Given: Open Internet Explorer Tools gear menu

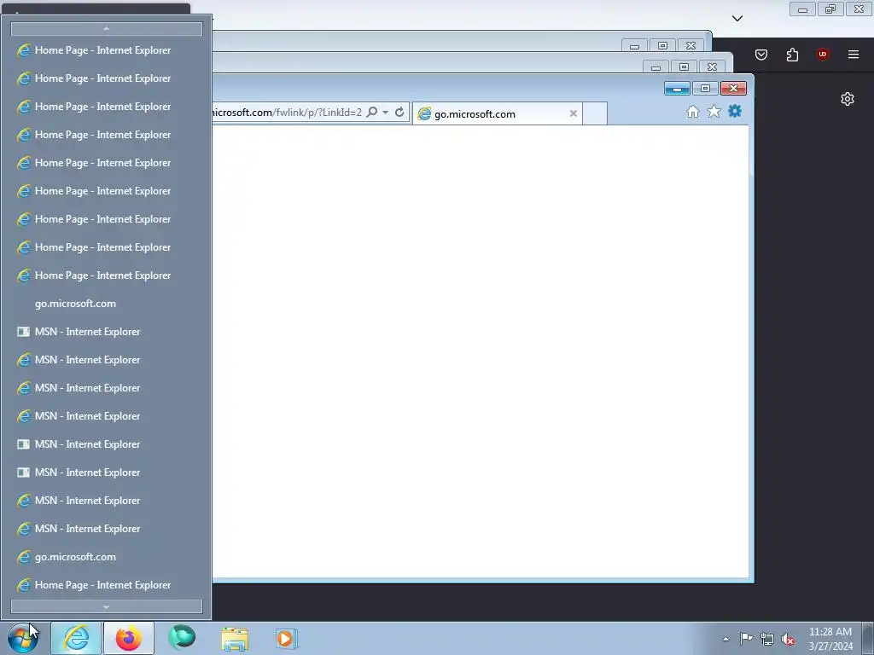Looking at the screenshot, I should pyautogui.click(x=735, y=112).
